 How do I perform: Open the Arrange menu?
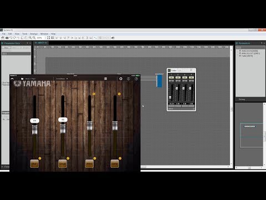pyautogui.click(x=34, y=34)
